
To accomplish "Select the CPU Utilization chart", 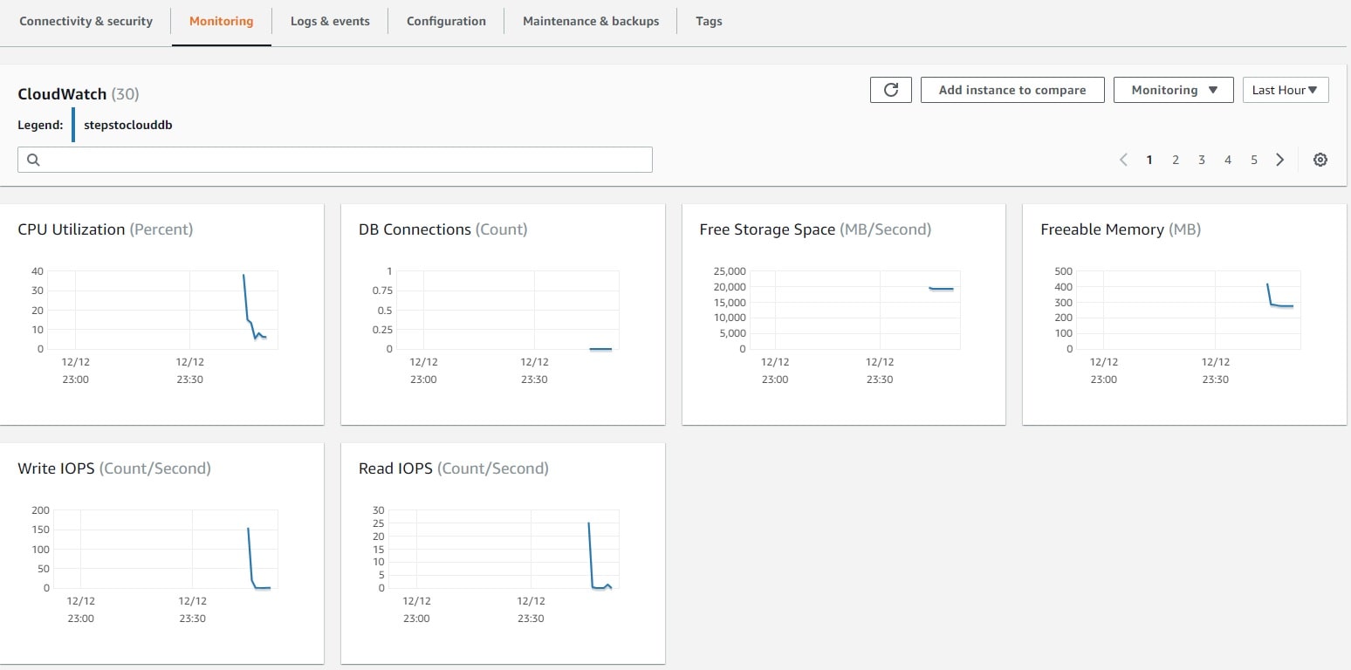I will (162, 314).
